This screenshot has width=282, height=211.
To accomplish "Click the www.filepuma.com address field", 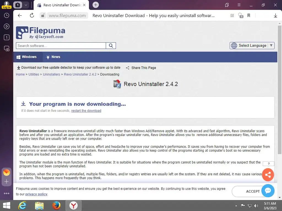I will click(67, 16).
